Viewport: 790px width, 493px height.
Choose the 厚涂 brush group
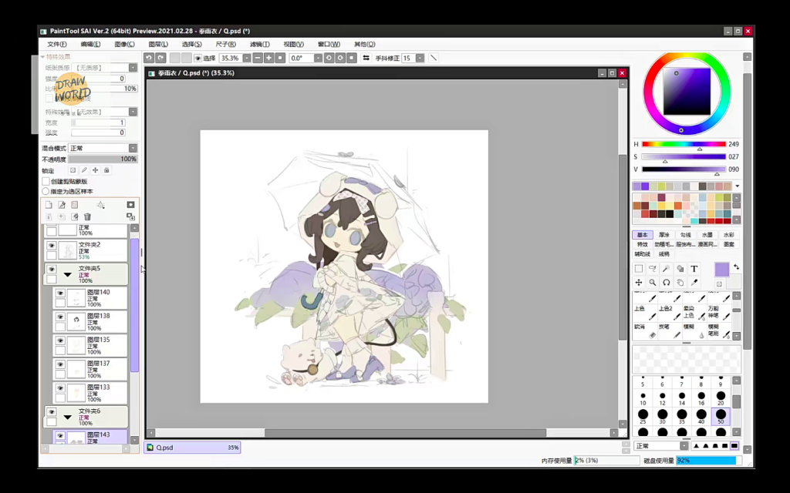663,235
